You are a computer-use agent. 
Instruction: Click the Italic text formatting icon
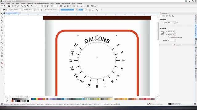coord(93,10)
